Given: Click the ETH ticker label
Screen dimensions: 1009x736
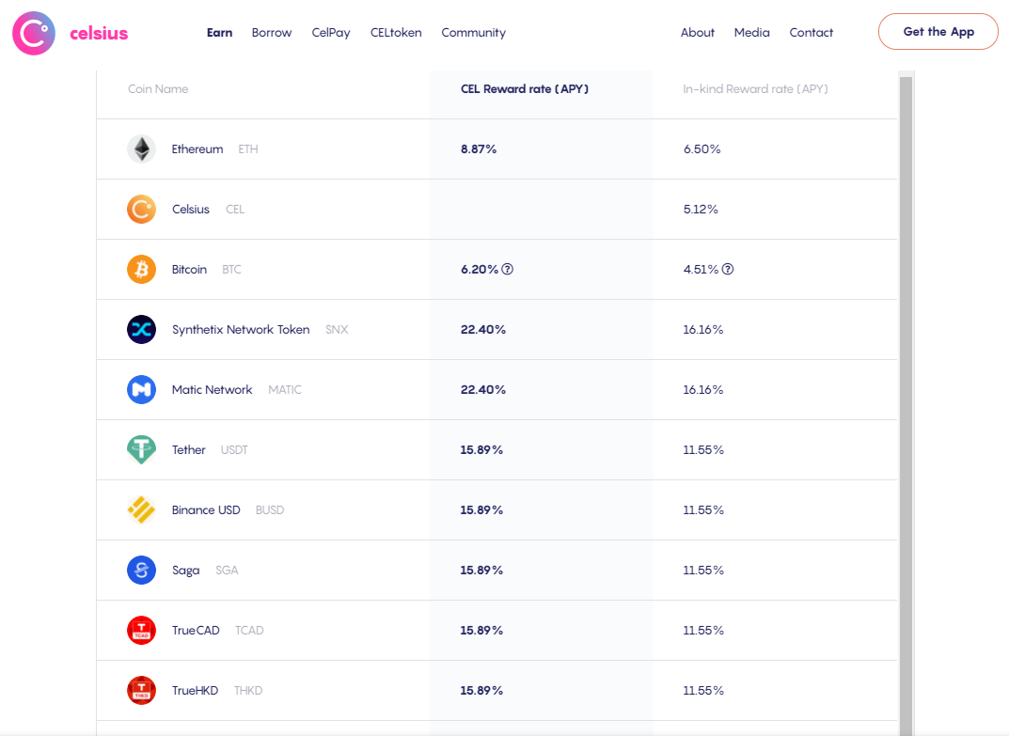Looking at the screenshot, I should [247, 149].
